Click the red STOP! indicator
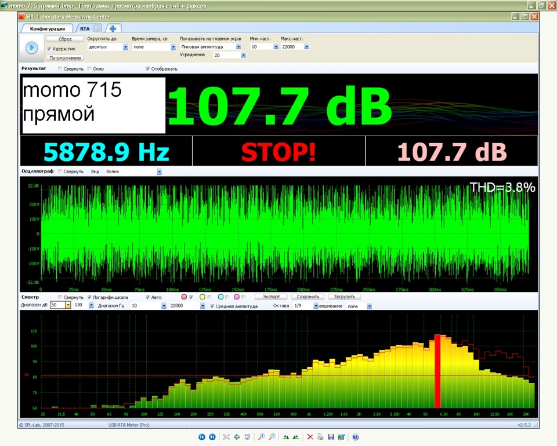This screenshot has width=557, height=446. coord(278,152)
